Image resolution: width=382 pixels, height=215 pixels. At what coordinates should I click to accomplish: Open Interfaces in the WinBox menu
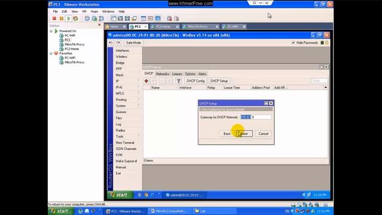(x=122, y=50)
